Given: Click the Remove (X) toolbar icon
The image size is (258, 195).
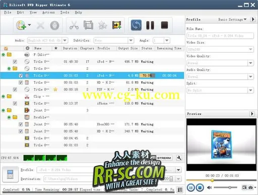Looking at the screenshot, I should (x=40, y=25).
